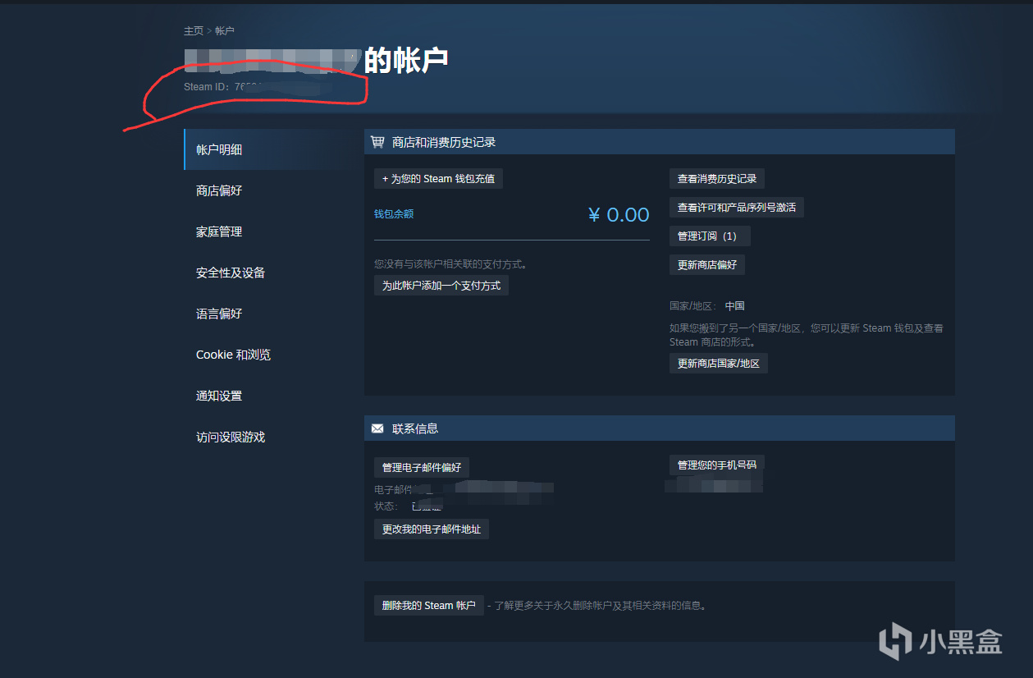Click 删除我的 Steam 帐户 button
This screenshot has height=678, width=1033.
point(429,605)
